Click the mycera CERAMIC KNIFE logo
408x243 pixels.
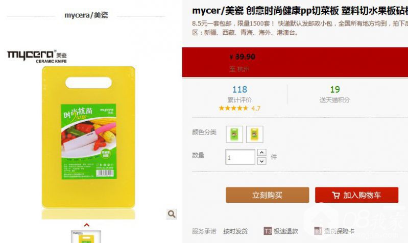37,56
